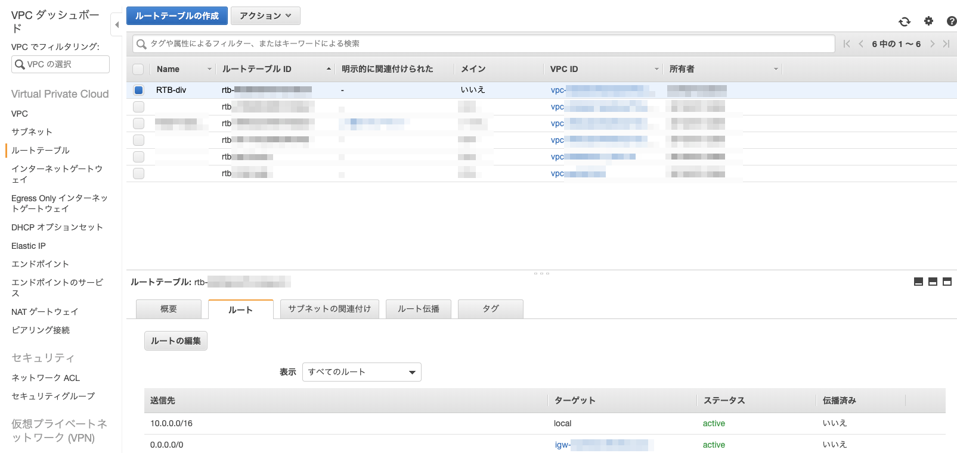
Task: Switch to サブネットの関連付け tab
Action: (330, 309)
